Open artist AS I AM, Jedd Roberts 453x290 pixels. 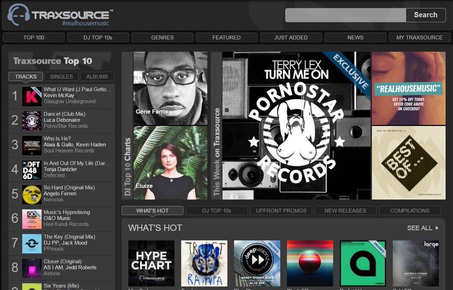tap(70, 267)
